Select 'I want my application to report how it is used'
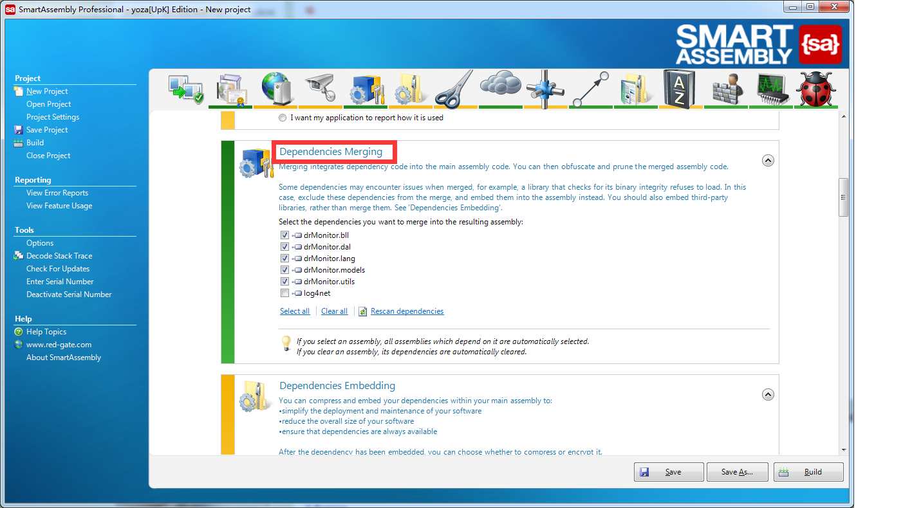 click(283, 118)
